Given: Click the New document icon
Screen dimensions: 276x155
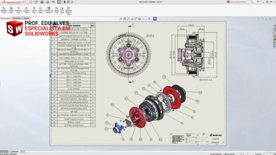Looking at the screenshot, I should click(x=31, y=2).
